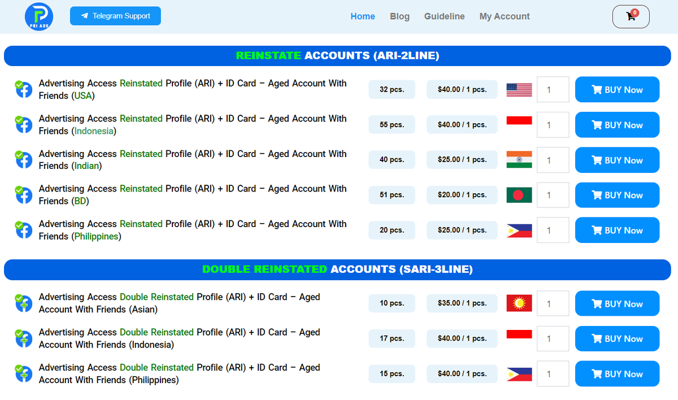Buy the Indian Reinstated account now
Screen dimensions: 678x400
click(617, 160)
